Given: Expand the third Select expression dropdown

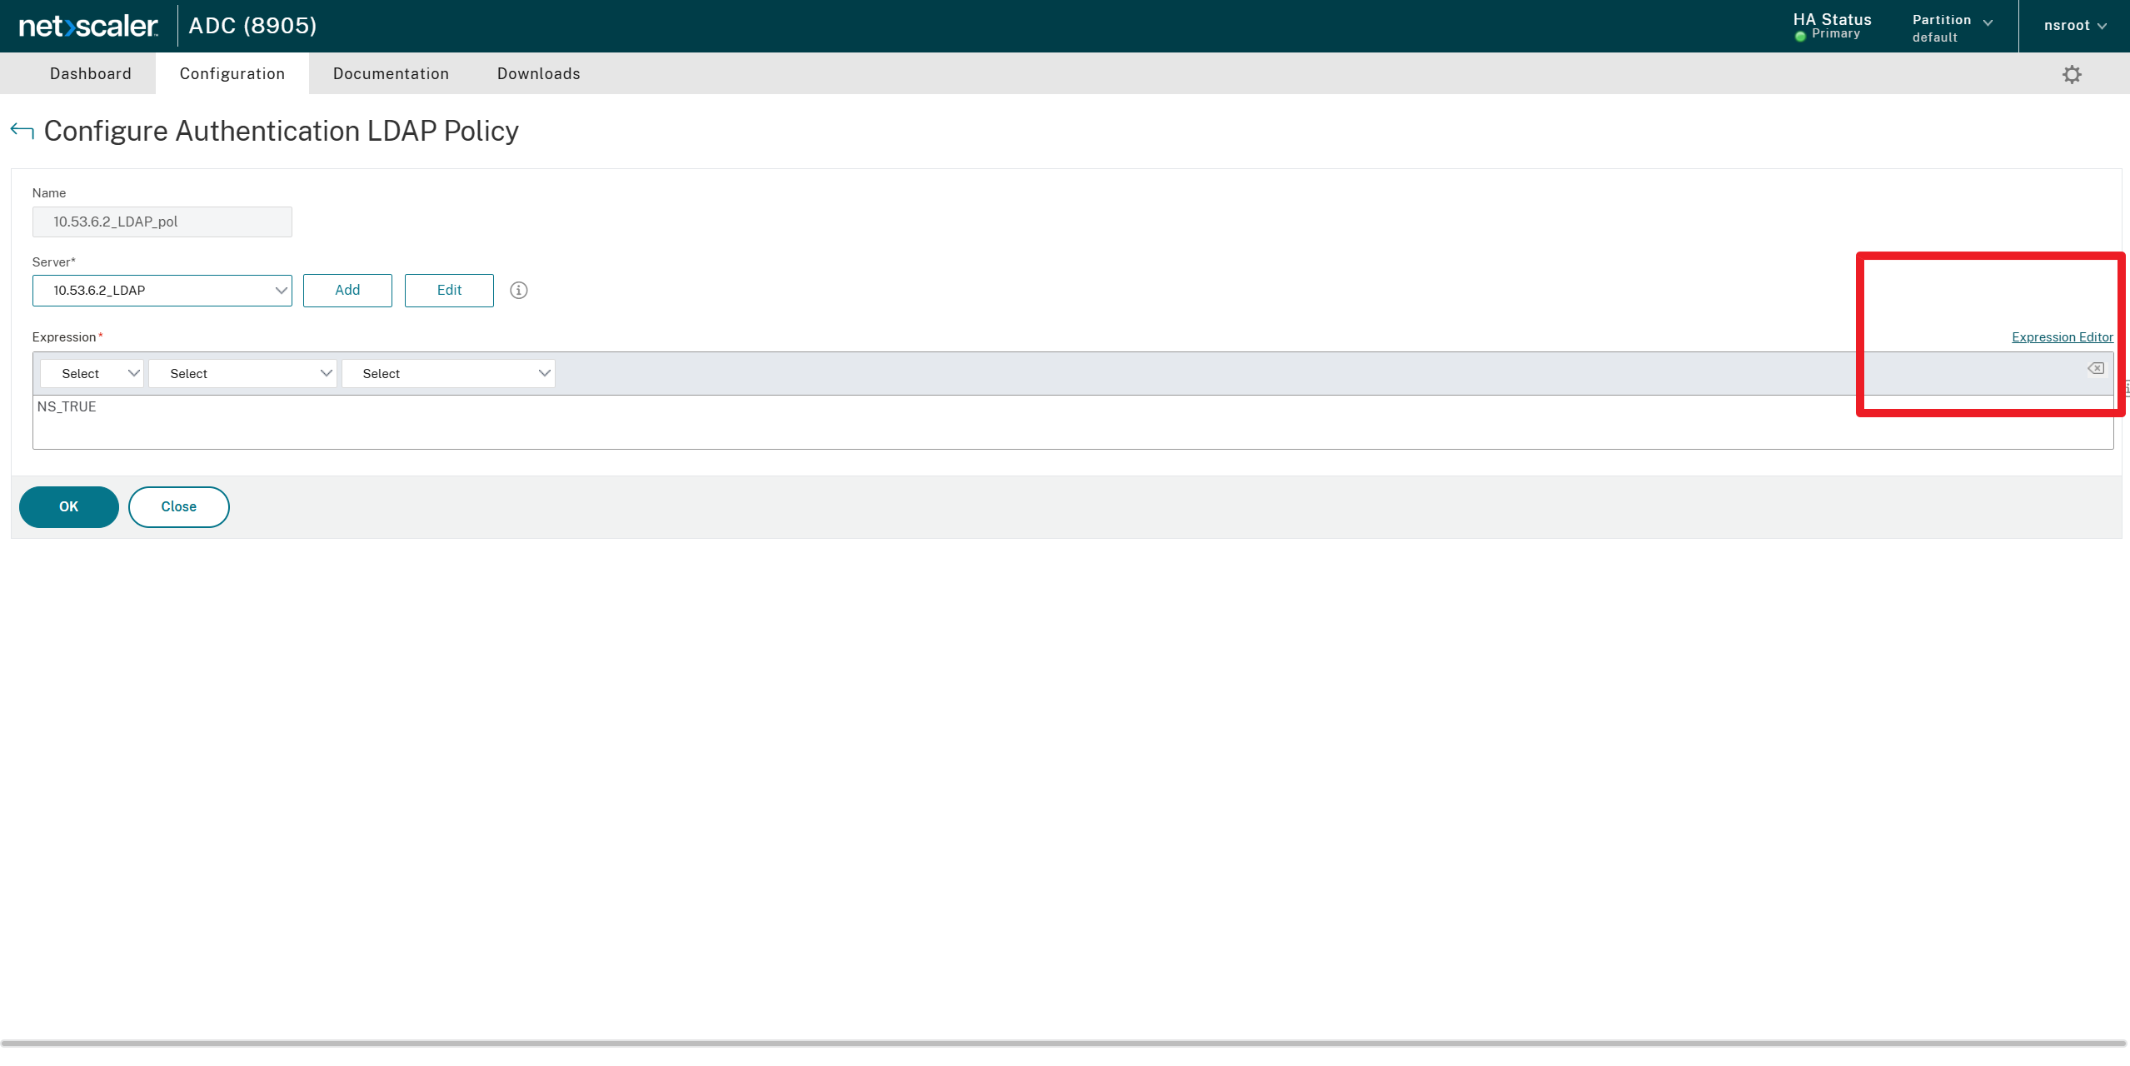Looking at the screenshot, I should pos(448,374).
